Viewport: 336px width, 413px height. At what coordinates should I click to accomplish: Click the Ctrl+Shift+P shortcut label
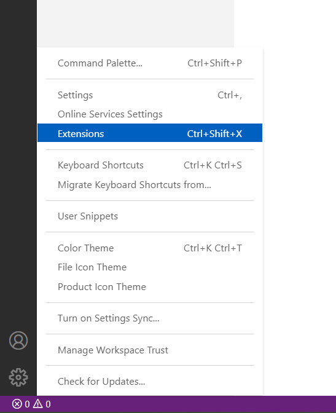214,63
